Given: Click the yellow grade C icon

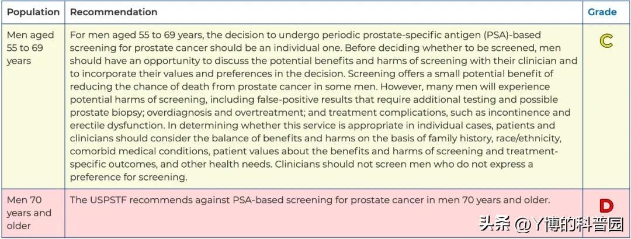Looking at the screenshot, I should [x=606, y=41].
